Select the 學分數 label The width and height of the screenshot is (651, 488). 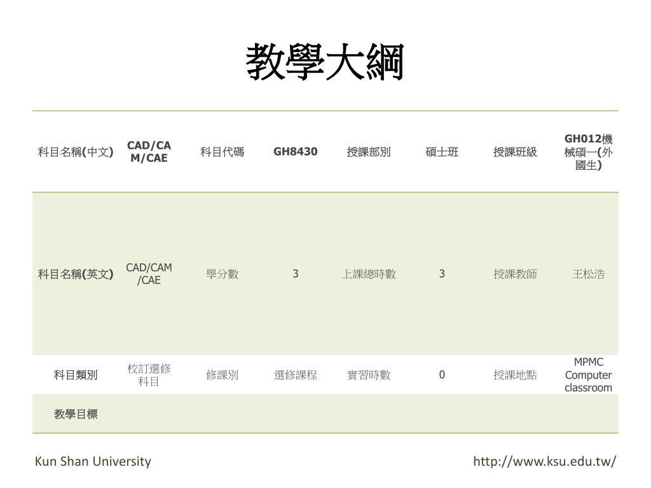[x=222, y=274]
